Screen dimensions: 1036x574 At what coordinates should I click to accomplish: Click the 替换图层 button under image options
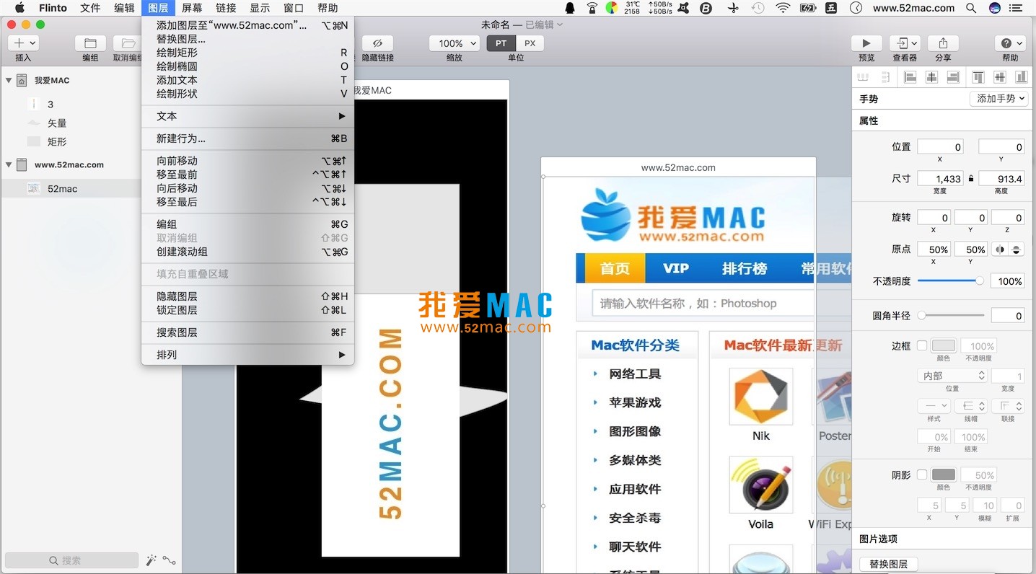889,564
